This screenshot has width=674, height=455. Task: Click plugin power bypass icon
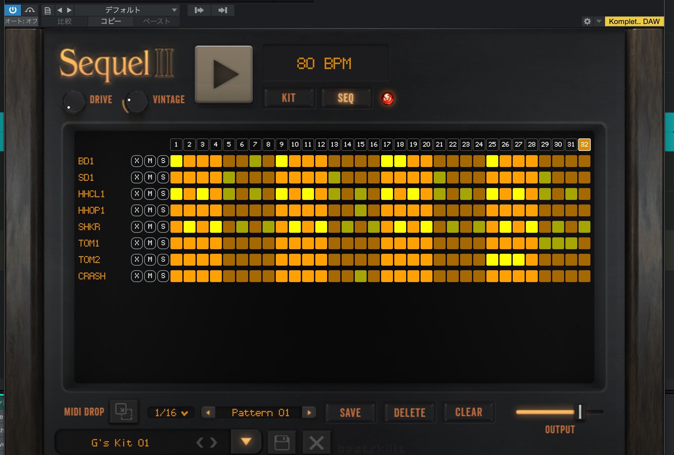(13, 10)
